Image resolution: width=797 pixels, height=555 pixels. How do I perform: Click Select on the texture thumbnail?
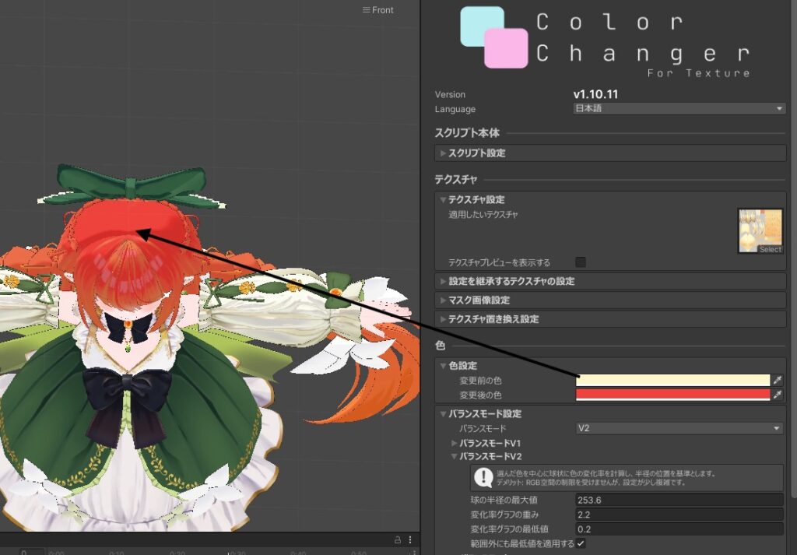770,249
